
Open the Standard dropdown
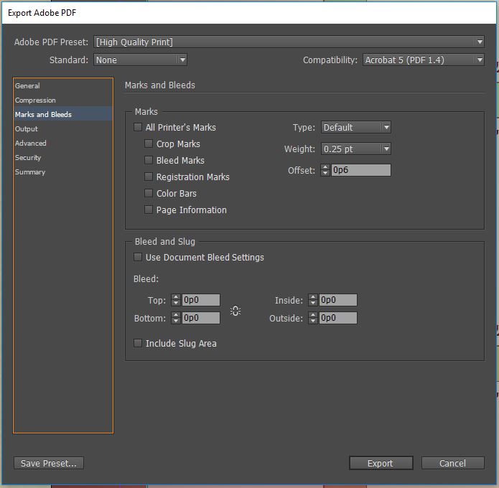(x=140, y=60)
